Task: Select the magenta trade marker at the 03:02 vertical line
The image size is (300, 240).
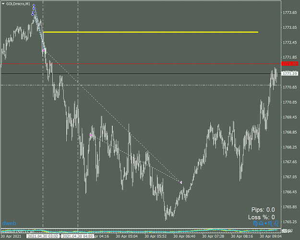Action: click(44, 50)
